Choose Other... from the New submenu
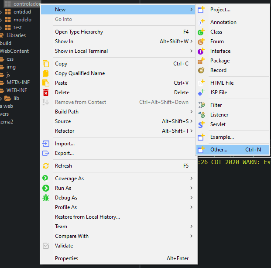The width and height of the screenshot is (271, 268). (x=219, y=150)
